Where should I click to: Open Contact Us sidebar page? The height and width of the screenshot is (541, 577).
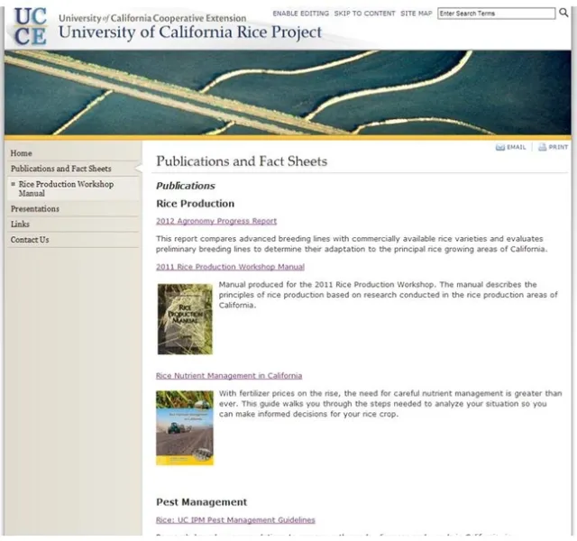click(30, 240)
